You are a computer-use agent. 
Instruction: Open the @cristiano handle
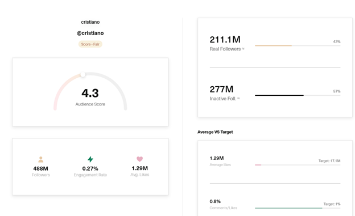(x=90, y=33)
